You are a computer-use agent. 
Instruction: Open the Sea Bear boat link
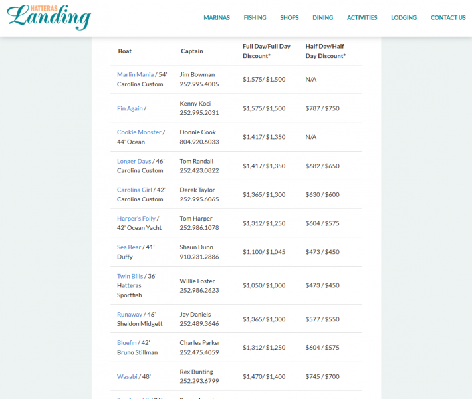[129, 247]
